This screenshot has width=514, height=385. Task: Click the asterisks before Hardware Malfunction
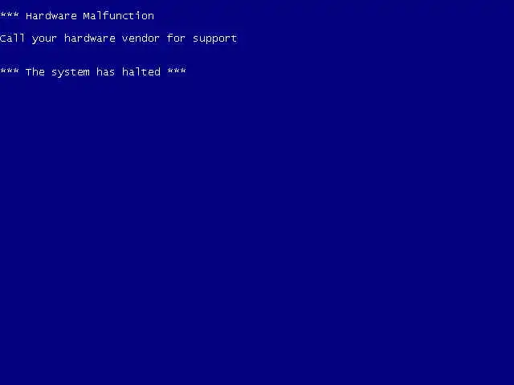click(x=10, y=15)
